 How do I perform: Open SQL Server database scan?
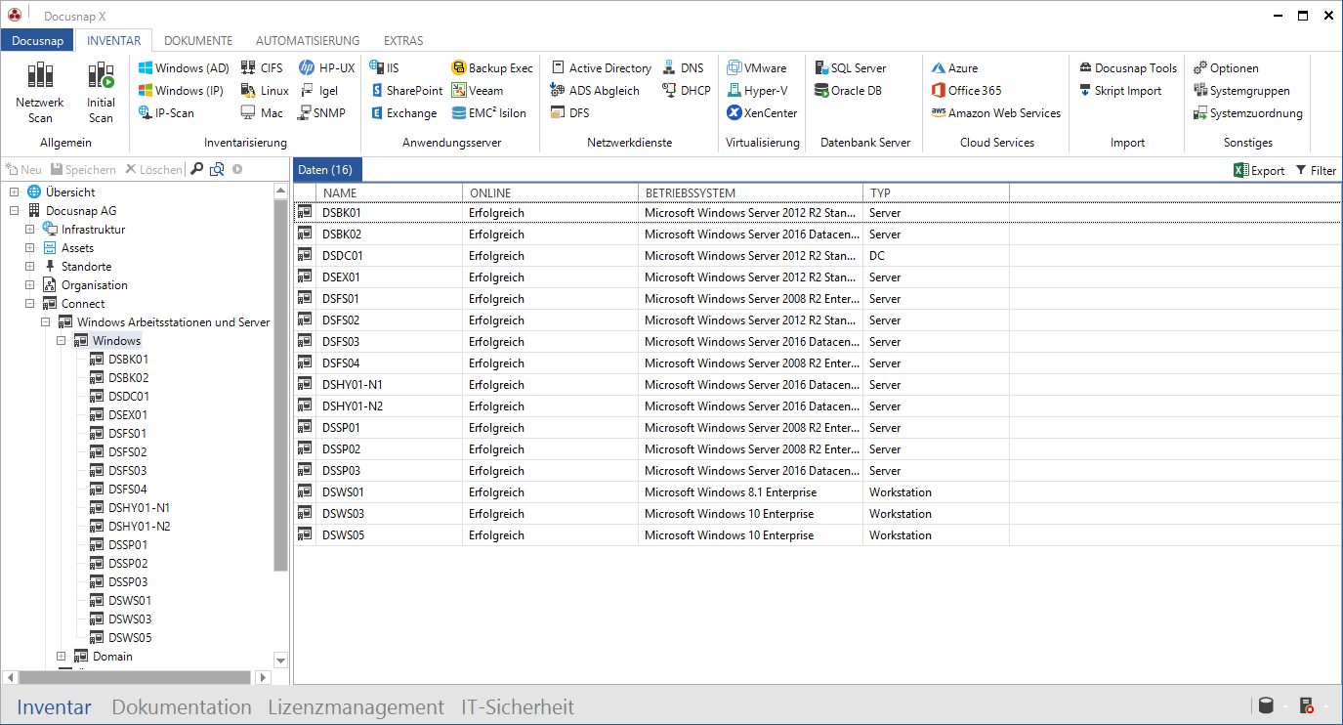[851, 68]
